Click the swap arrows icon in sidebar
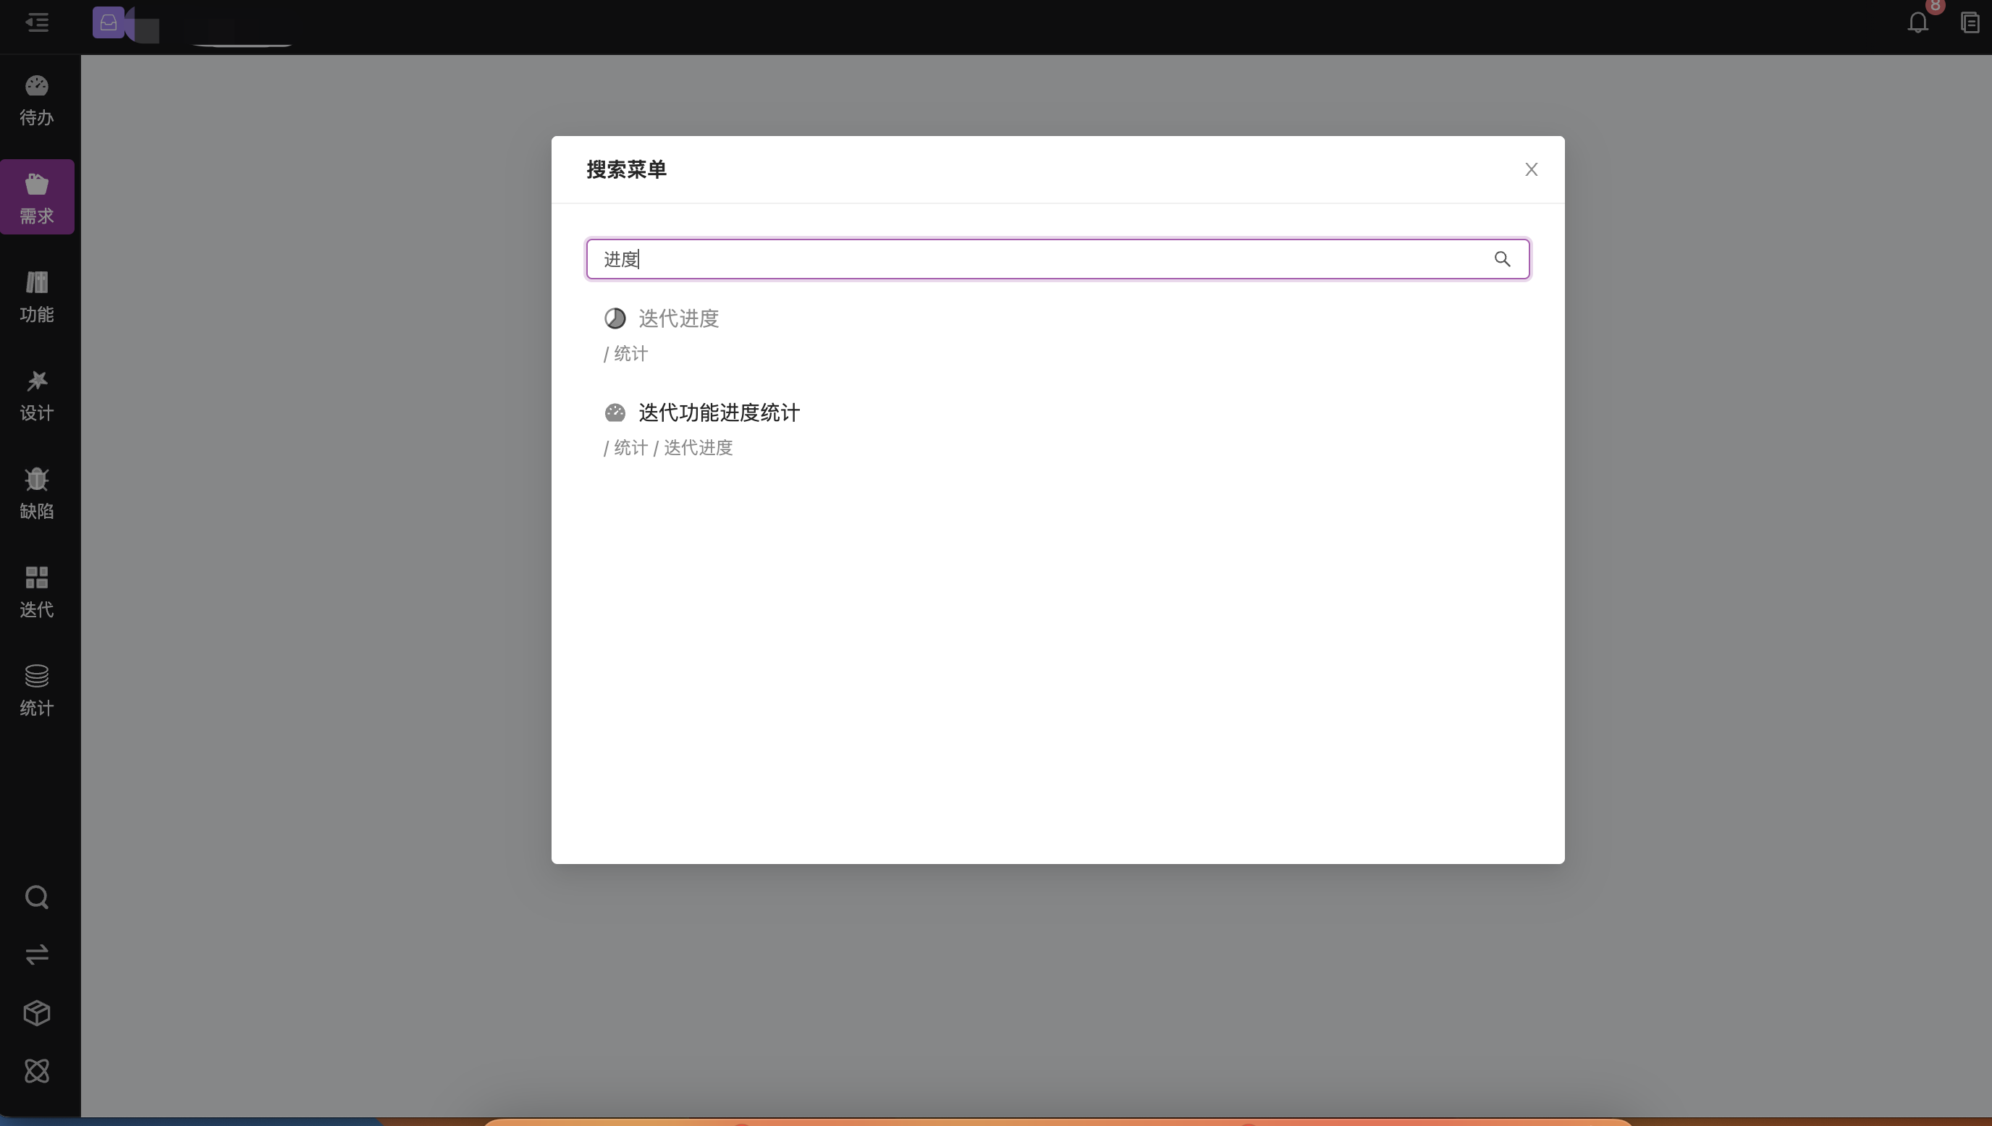This screenshot has width=1992, height=1126. pos(37,955)
